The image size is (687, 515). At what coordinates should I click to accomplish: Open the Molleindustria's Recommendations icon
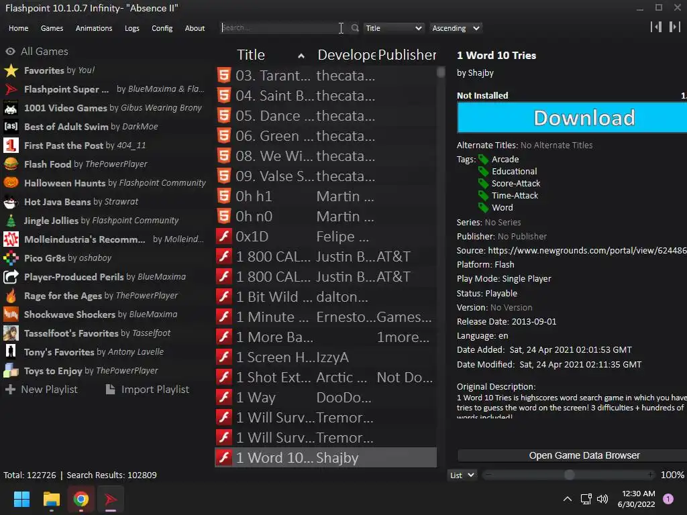coord(11,239)
